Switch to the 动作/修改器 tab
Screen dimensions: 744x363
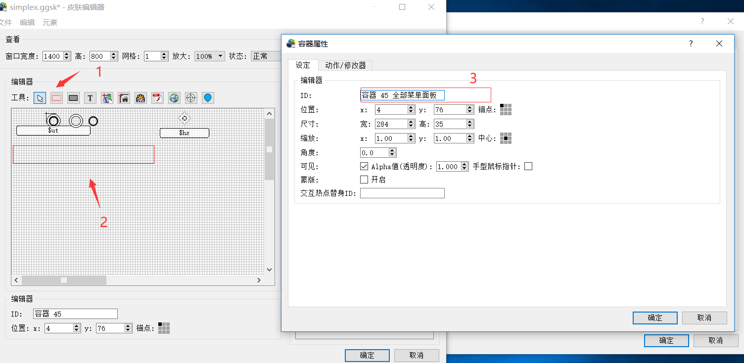point(345,65)
